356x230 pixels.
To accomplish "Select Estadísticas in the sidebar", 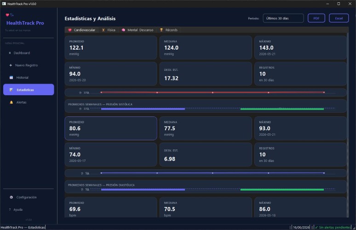I will (x=29, y=90).
